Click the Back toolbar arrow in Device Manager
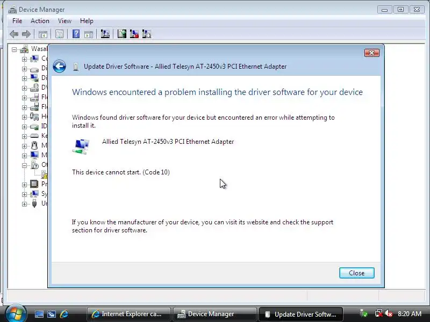This screenshot has width=430, height=322. 14,34
